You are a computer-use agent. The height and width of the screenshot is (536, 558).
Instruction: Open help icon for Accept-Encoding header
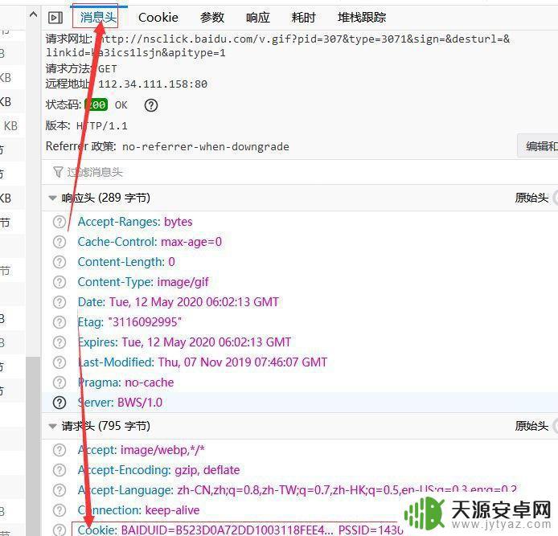click(x=59, y=470)
